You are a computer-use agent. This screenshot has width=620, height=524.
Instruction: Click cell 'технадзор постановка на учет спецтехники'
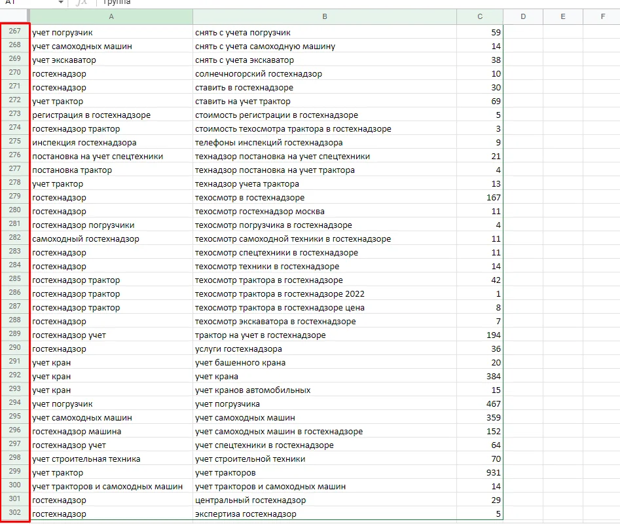(325, 156)
